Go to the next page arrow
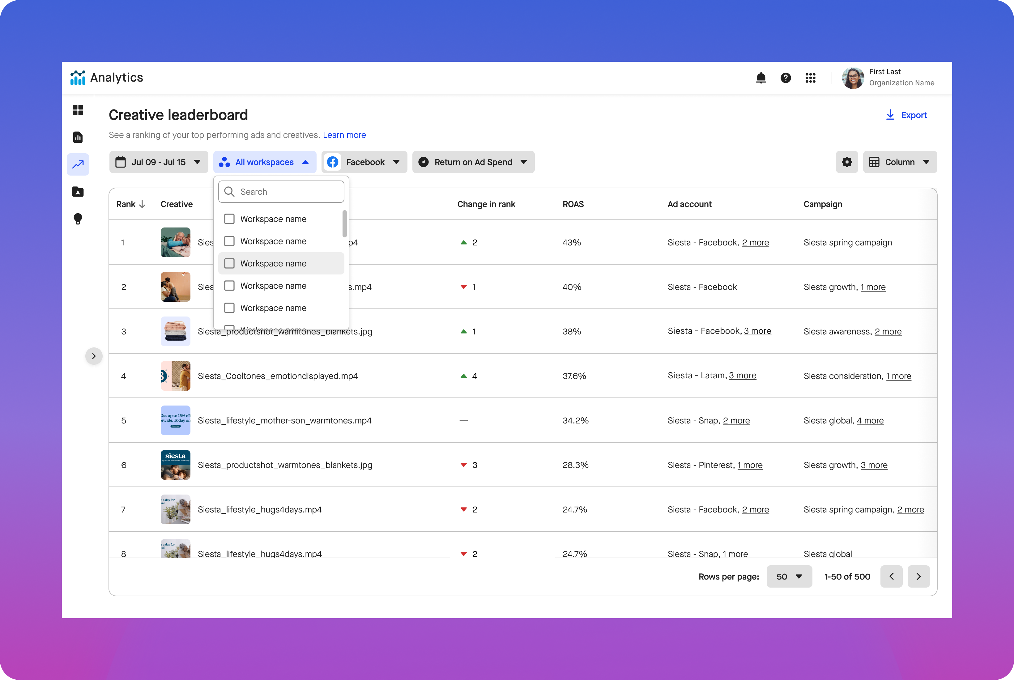This screenshot has height=680, width=1014. click(918, 576)
